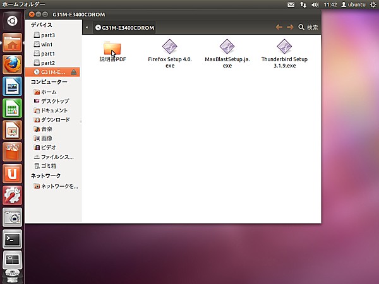
Task: Select G31M-E... CD-ROM in sidebar
Action: (x=52, y=72)
